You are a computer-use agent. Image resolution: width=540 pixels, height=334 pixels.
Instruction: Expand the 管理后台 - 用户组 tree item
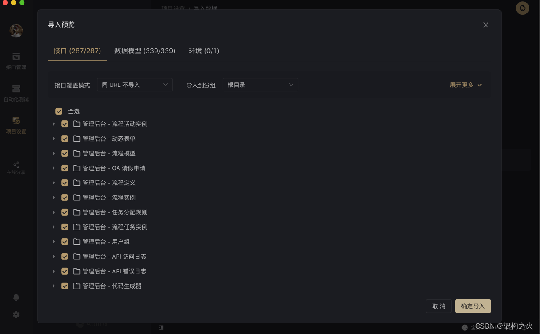[54, 241]
